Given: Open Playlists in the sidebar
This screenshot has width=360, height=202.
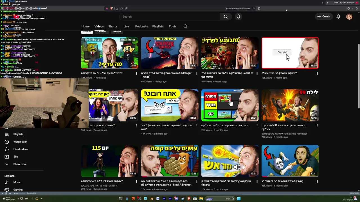Looking at the screenshot, I should (18, 134).
